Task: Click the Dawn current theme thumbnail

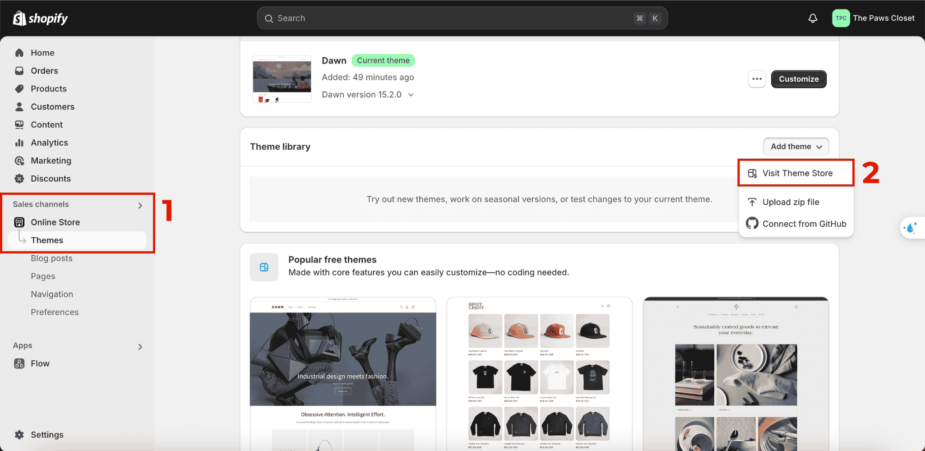Action: click(x=282, y=79)
